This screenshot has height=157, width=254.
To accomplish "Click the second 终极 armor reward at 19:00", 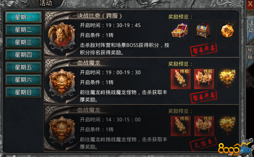I will point(204,78).
